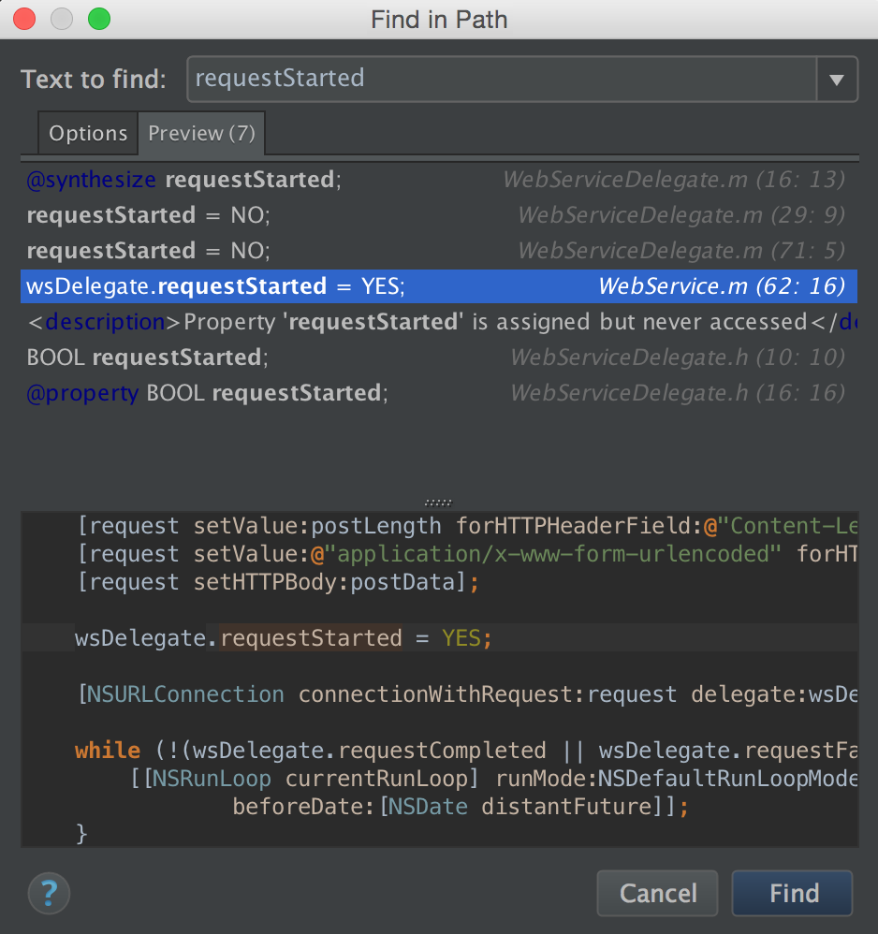Switch to the Options tab
This screenshot has width=878, height=934.
(87, 133)
